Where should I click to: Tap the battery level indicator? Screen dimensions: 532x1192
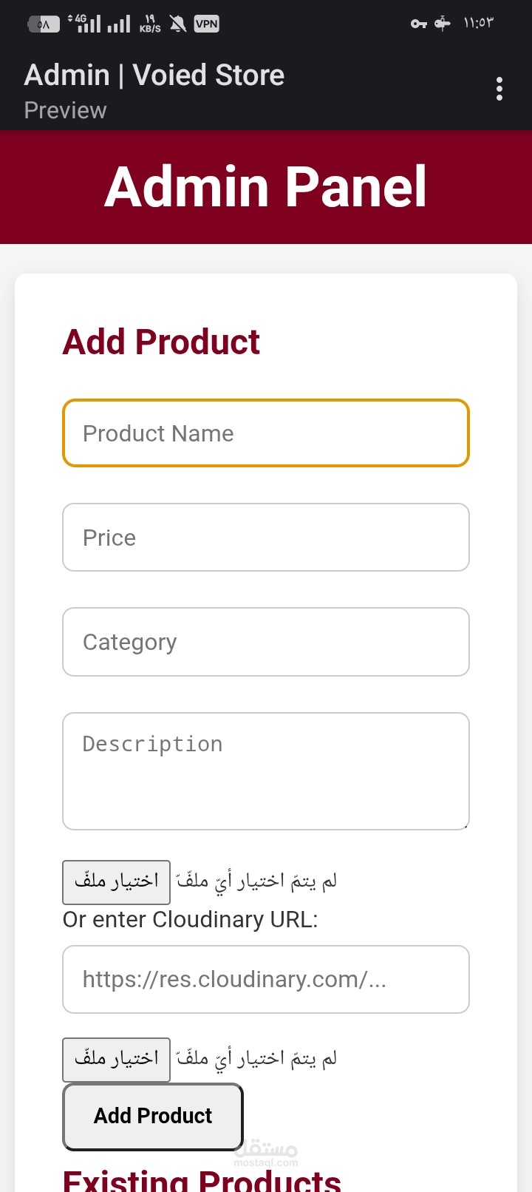[44, 24]
